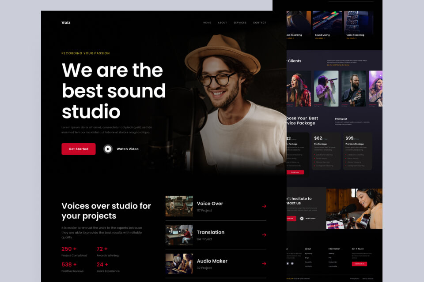Open view details under Voice Recording

point(352,38)
